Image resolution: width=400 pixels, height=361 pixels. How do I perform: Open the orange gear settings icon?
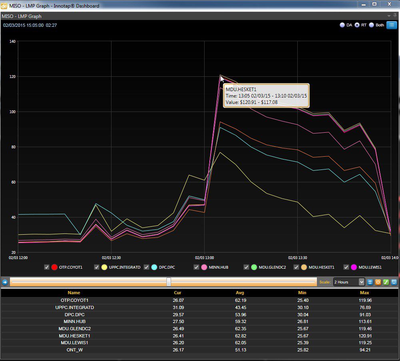pyautogui.click(x=378, y=282)
